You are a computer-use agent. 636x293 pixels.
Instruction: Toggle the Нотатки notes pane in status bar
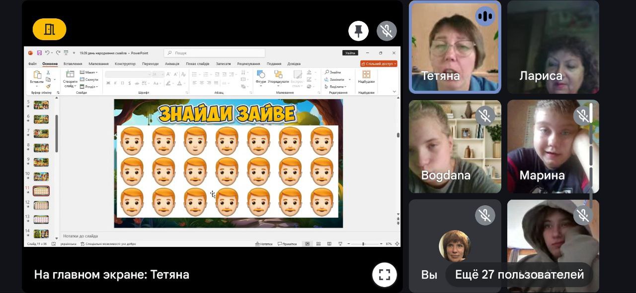coord(264,244)
